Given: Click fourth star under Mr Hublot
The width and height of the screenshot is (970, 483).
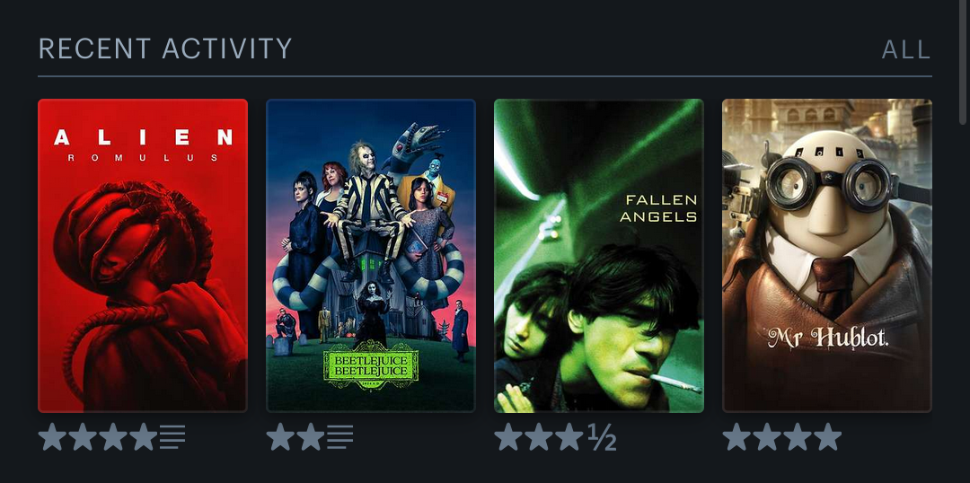Looking at the screenshot, I should [828, 437].
